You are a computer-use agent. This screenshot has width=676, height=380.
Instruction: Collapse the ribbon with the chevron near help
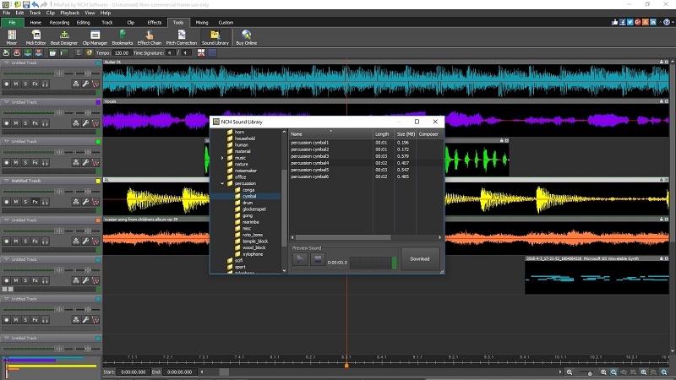[x=661, y=22]
